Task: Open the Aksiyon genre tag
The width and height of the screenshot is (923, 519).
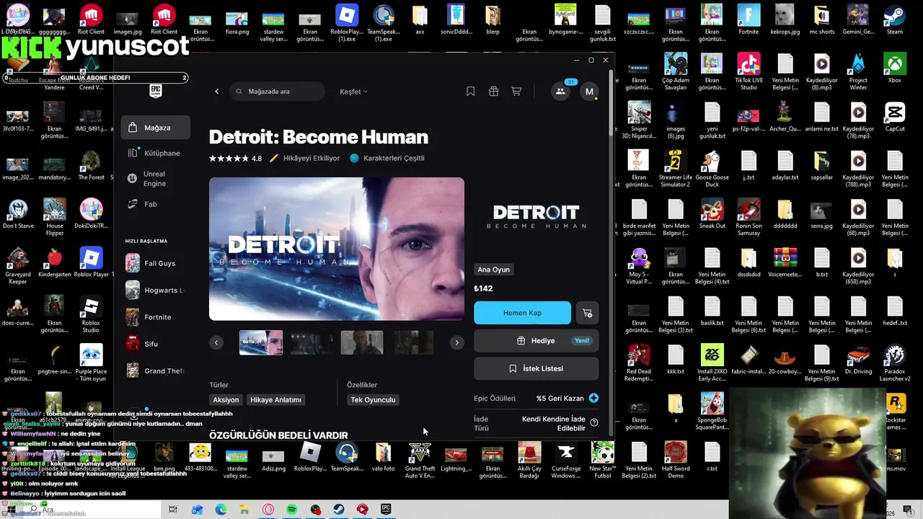Action: tap(226, 399)
